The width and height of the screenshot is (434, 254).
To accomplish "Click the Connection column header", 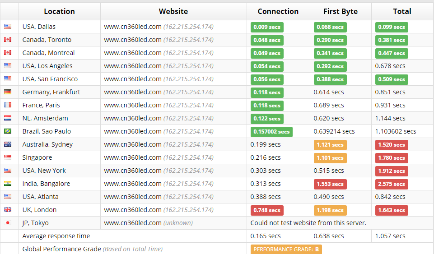I will (x=278, y=11).
